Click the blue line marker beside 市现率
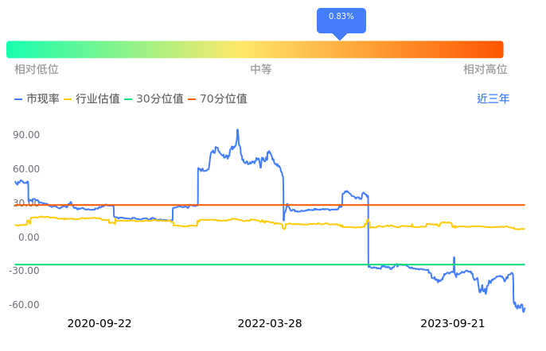This screenshot has width=546, height=351. click(19, 99)
